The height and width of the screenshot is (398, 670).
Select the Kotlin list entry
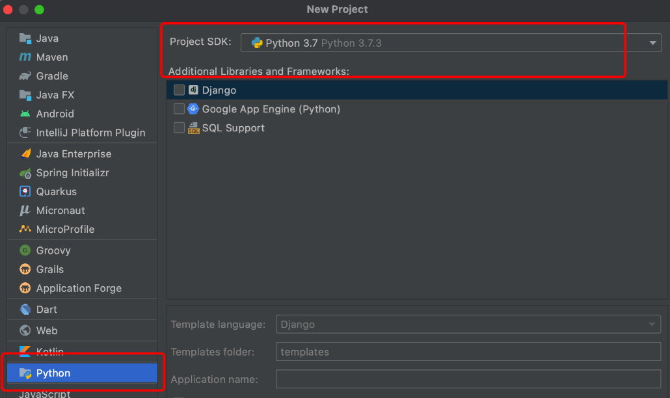pyautogui.click(x=82, y=352)
